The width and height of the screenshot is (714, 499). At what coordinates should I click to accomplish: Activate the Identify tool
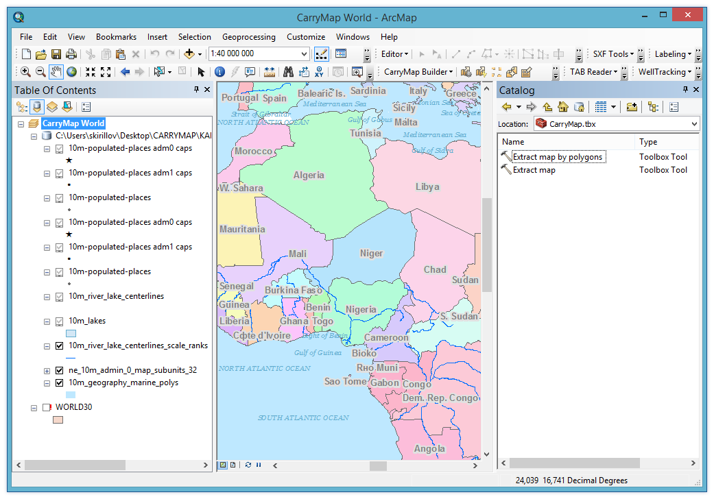coord(220,72)
